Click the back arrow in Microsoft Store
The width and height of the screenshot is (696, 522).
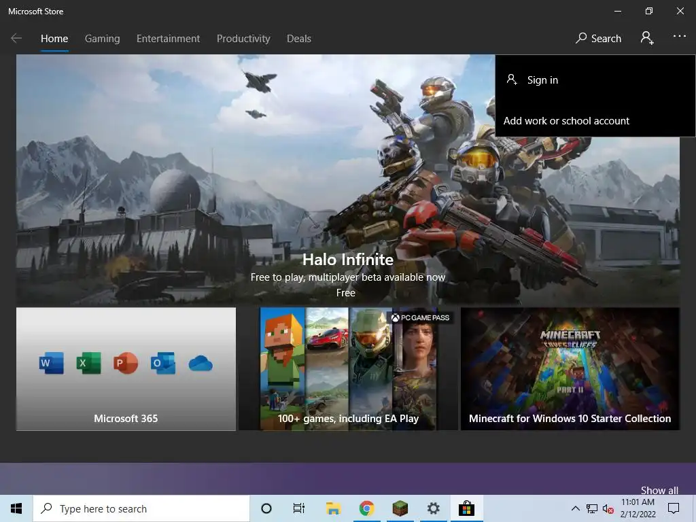click(x=16, y=38)
